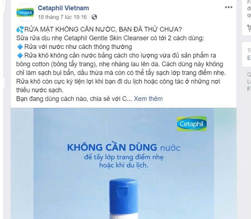Viewport: 251px width, 219px height.
Task: Click the water droplets emoji in headline
Action: (x=20, y=29)
